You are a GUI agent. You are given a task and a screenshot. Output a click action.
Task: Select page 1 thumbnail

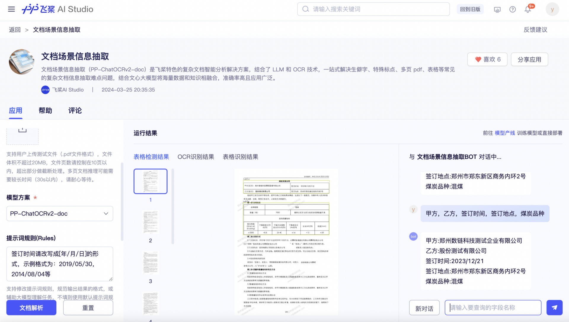click(x=151, y=181)
